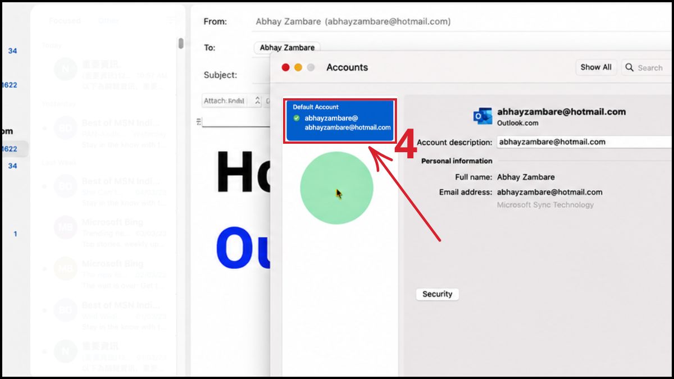Open the Security button in Accounts
This screenshot has height=379, width=674.
tap(438, 294)
